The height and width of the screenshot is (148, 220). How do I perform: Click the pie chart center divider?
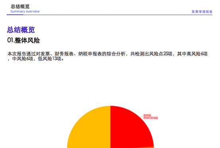coord(110,127)
